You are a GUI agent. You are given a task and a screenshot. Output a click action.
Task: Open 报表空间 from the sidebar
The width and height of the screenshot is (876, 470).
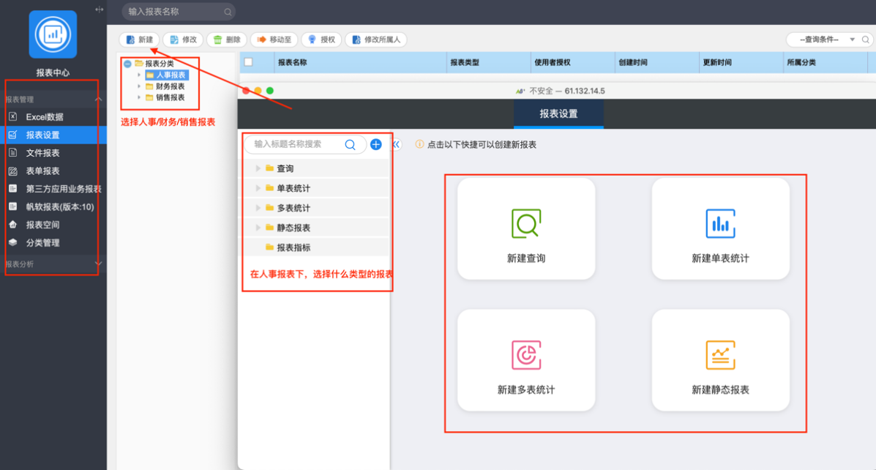(42, 225)
